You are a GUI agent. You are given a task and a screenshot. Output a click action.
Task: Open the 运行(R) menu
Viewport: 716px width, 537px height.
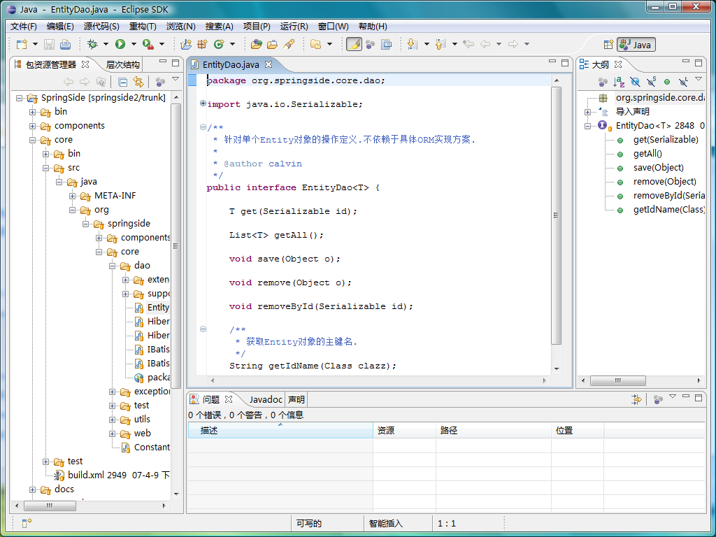[x=294, y=27]
